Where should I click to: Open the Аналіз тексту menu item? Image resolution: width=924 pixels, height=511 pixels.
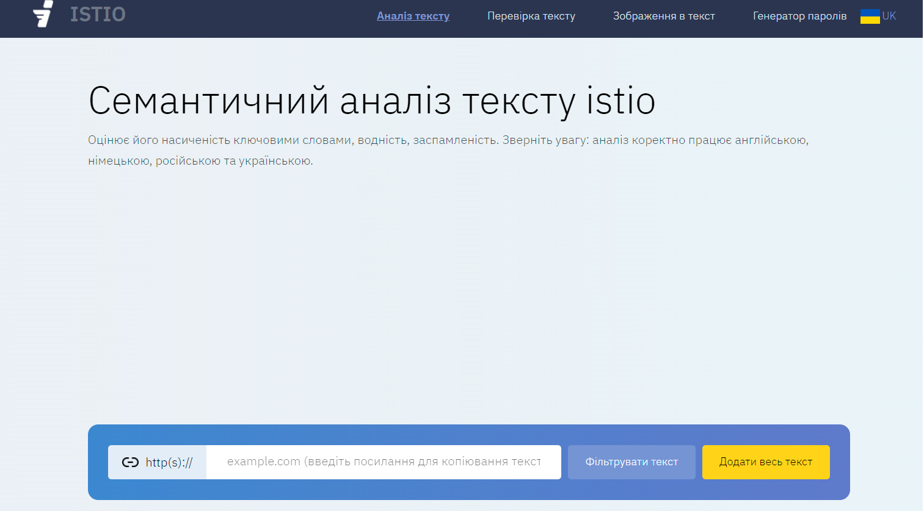pos(413,16)
